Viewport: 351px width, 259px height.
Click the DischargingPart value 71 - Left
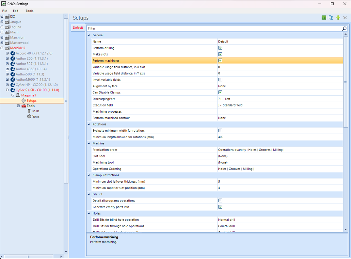click(224, 99)
